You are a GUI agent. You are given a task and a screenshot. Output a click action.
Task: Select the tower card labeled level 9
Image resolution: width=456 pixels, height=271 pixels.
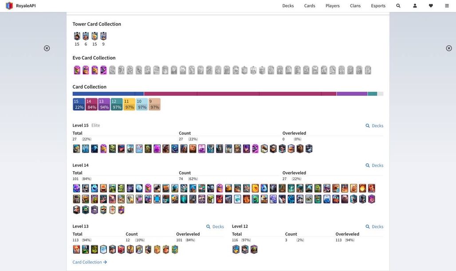[103, 36]
